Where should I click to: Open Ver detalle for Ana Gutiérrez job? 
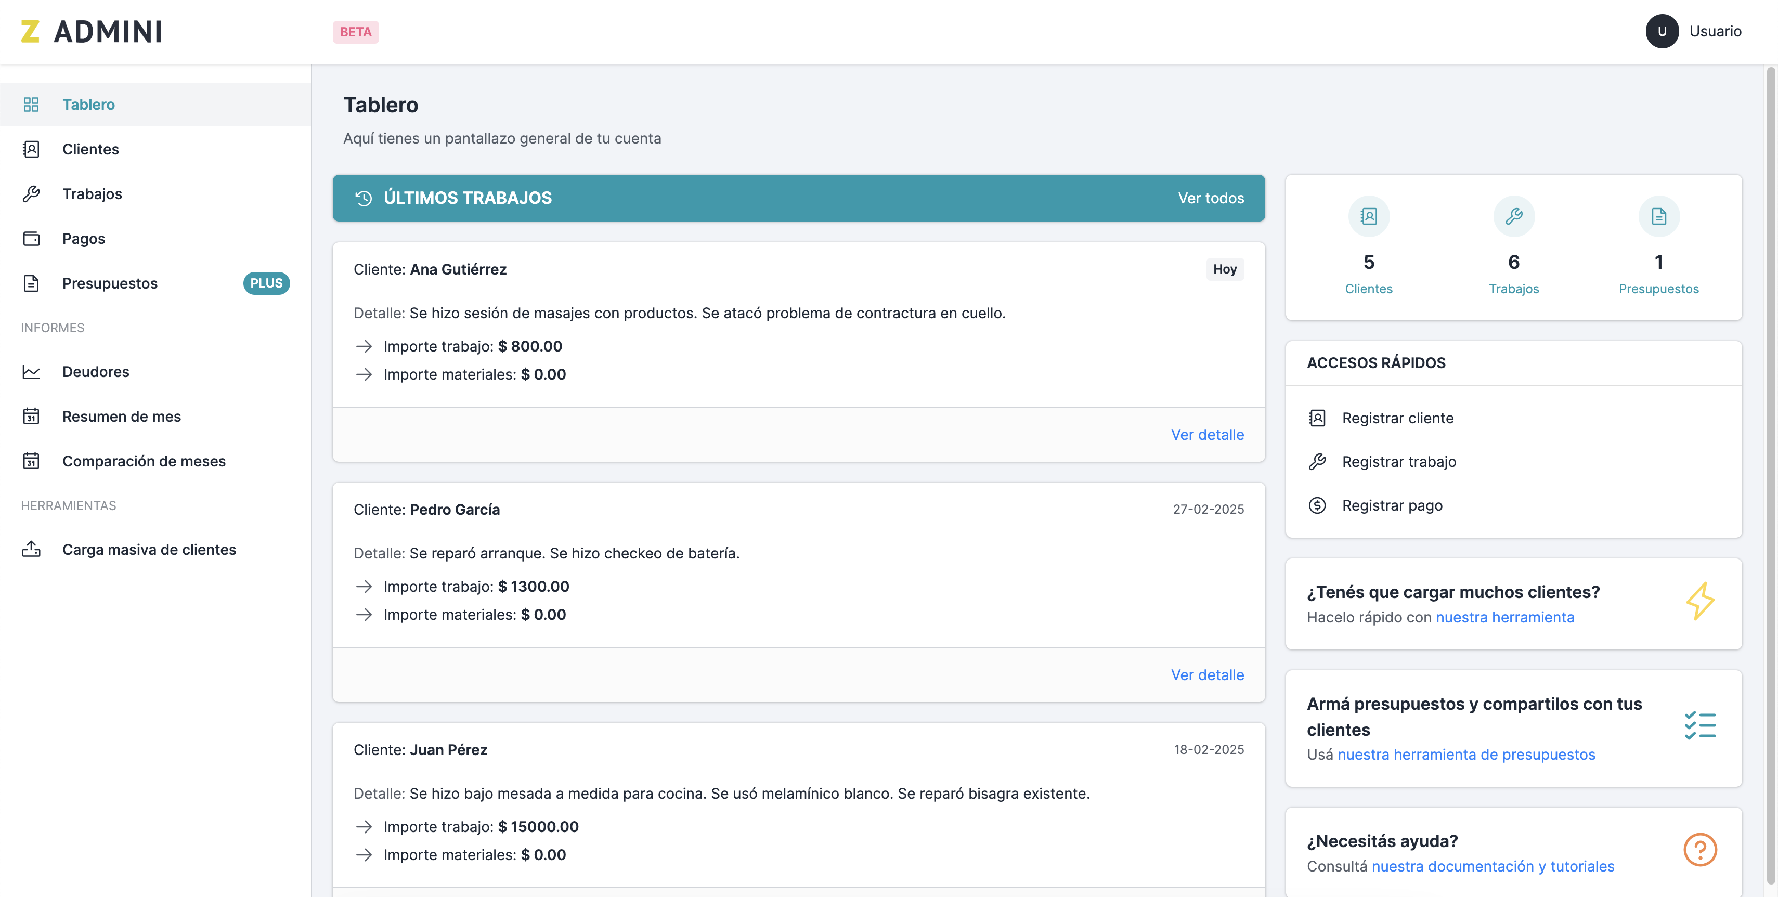[x=1207, y=435]
